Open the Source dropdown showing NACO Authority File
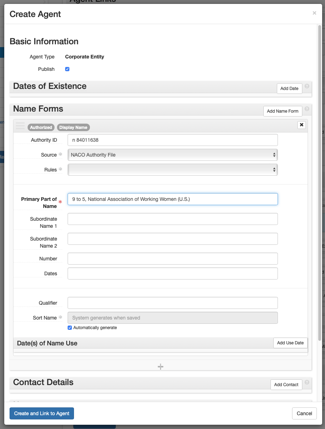325x429 pixels. pos(172,155)
